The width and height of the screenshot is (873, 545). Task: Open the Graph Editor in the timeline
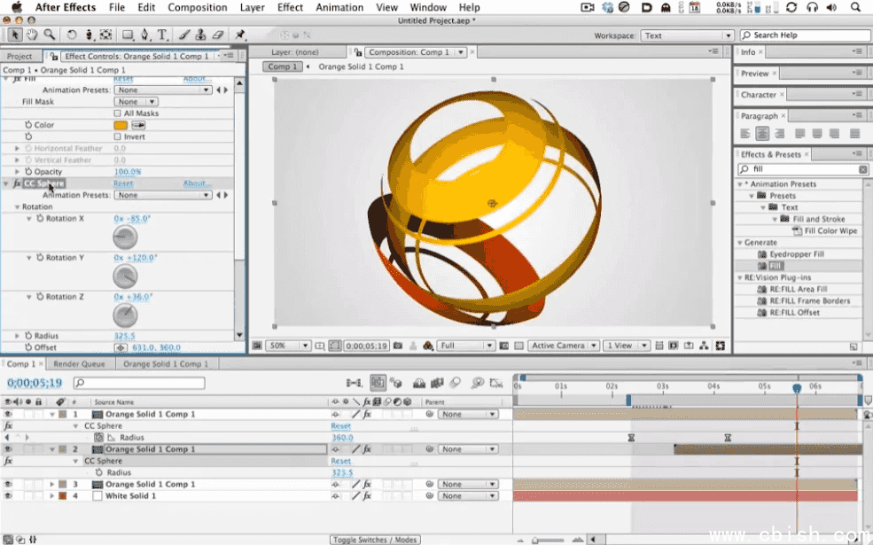tap(495, 383)
